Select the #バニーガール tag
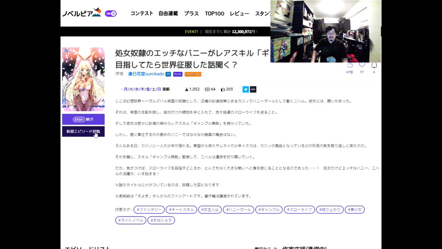442x249 pixels. coord(238,210)
